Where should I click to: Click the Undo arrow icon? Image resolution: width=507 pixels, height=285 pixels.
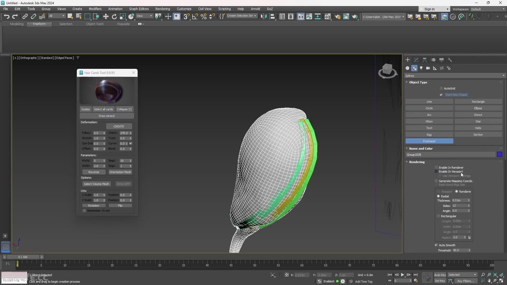[7, 17]
